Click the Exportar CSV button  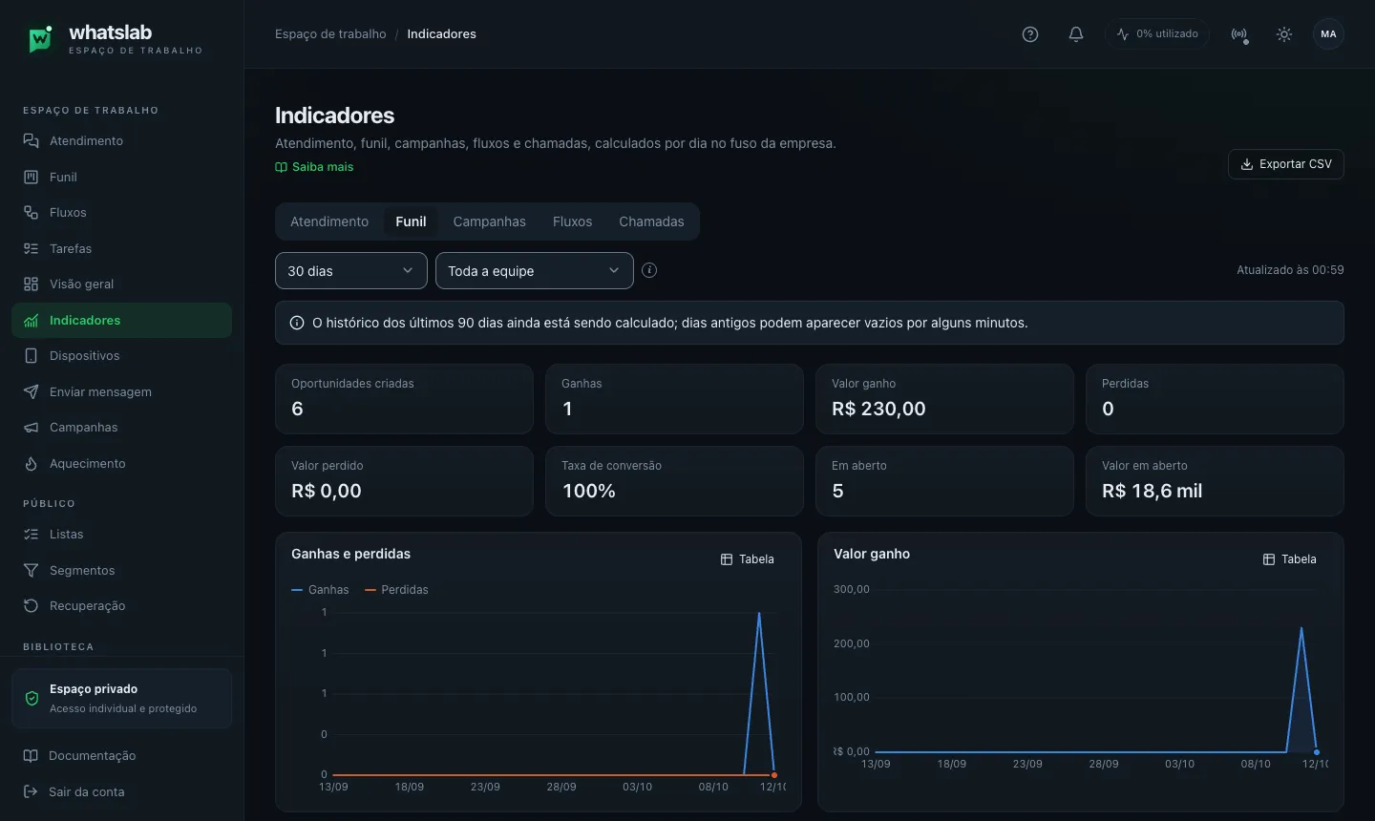[1286, 164]
